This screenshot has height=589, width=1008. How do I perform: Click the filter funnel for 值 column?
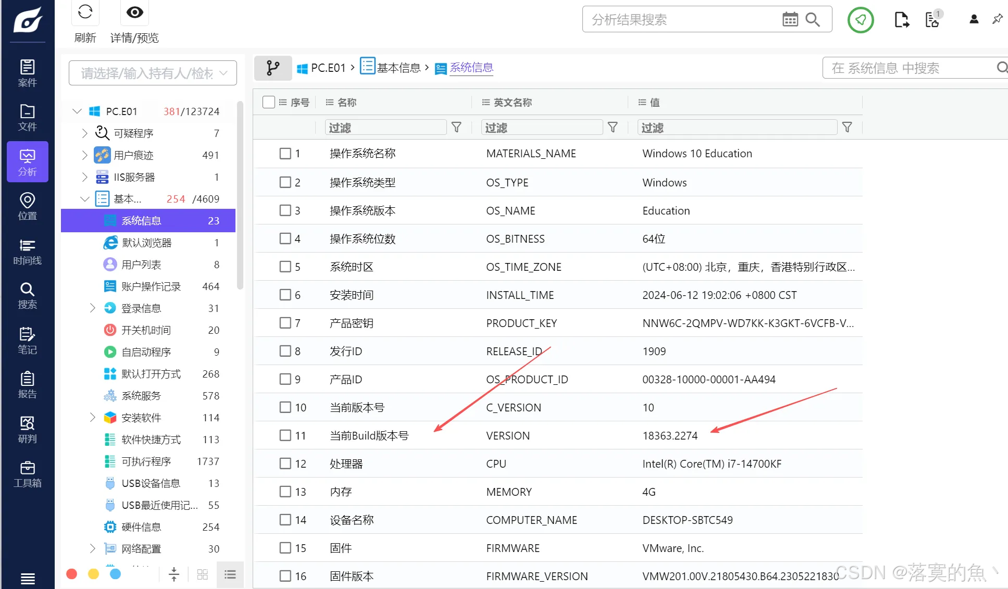pyautogui.click(x=847, y=128)
